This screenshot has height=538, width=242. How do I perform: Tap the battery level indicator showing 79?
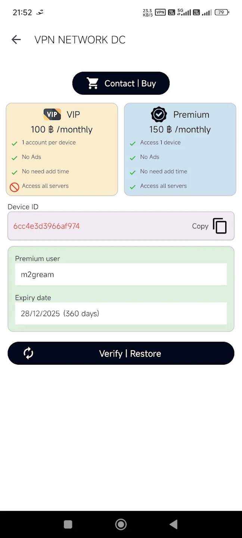(x=222, y=12)
